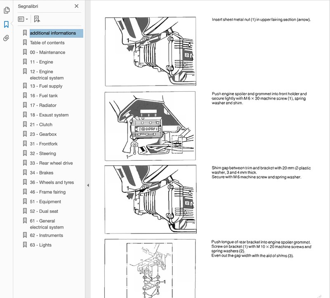Open the attachments paperclip panel icon

click(6, 38)
